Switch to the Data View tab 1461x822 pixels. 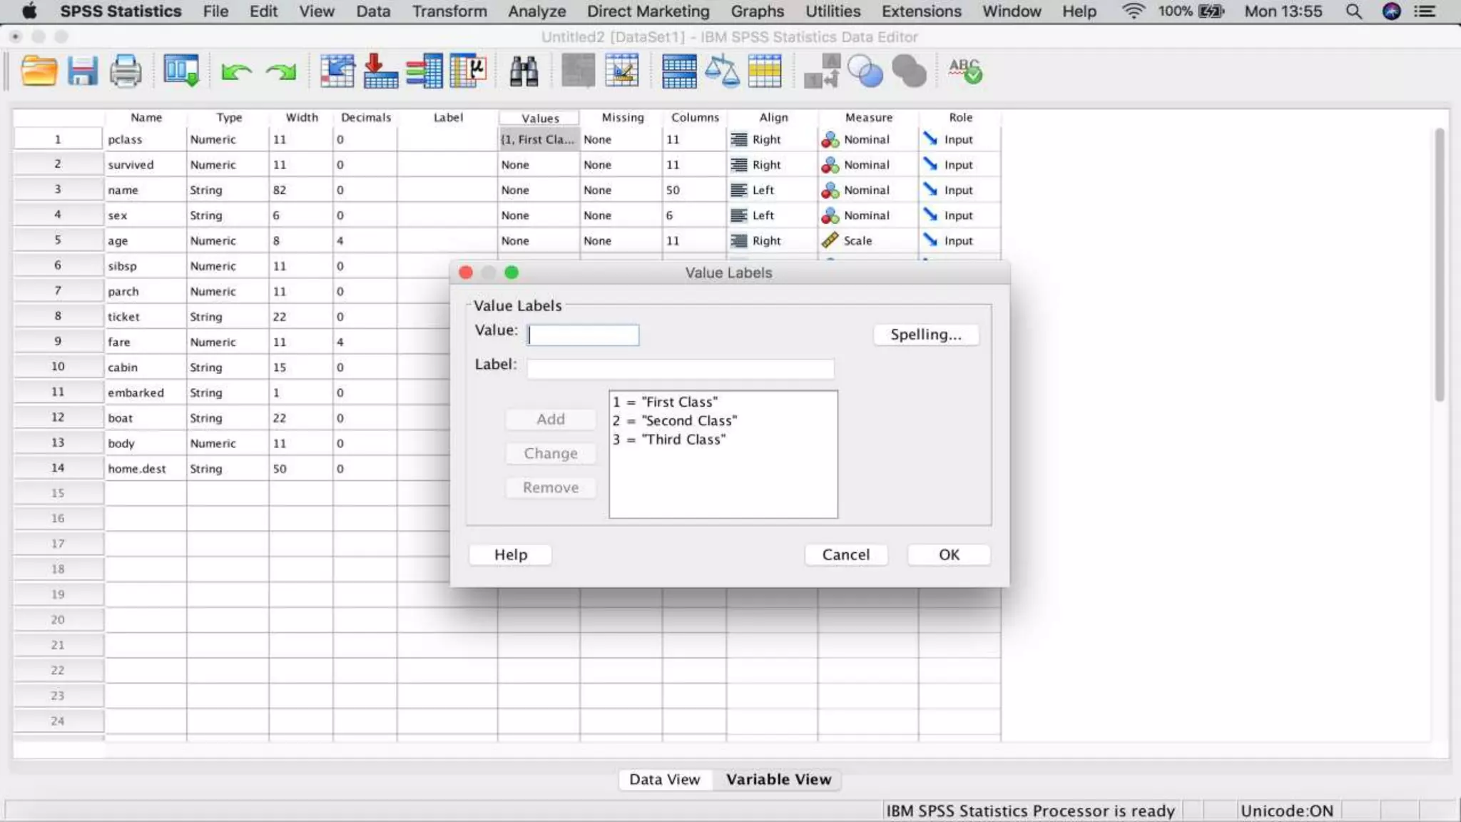point(664,779)
